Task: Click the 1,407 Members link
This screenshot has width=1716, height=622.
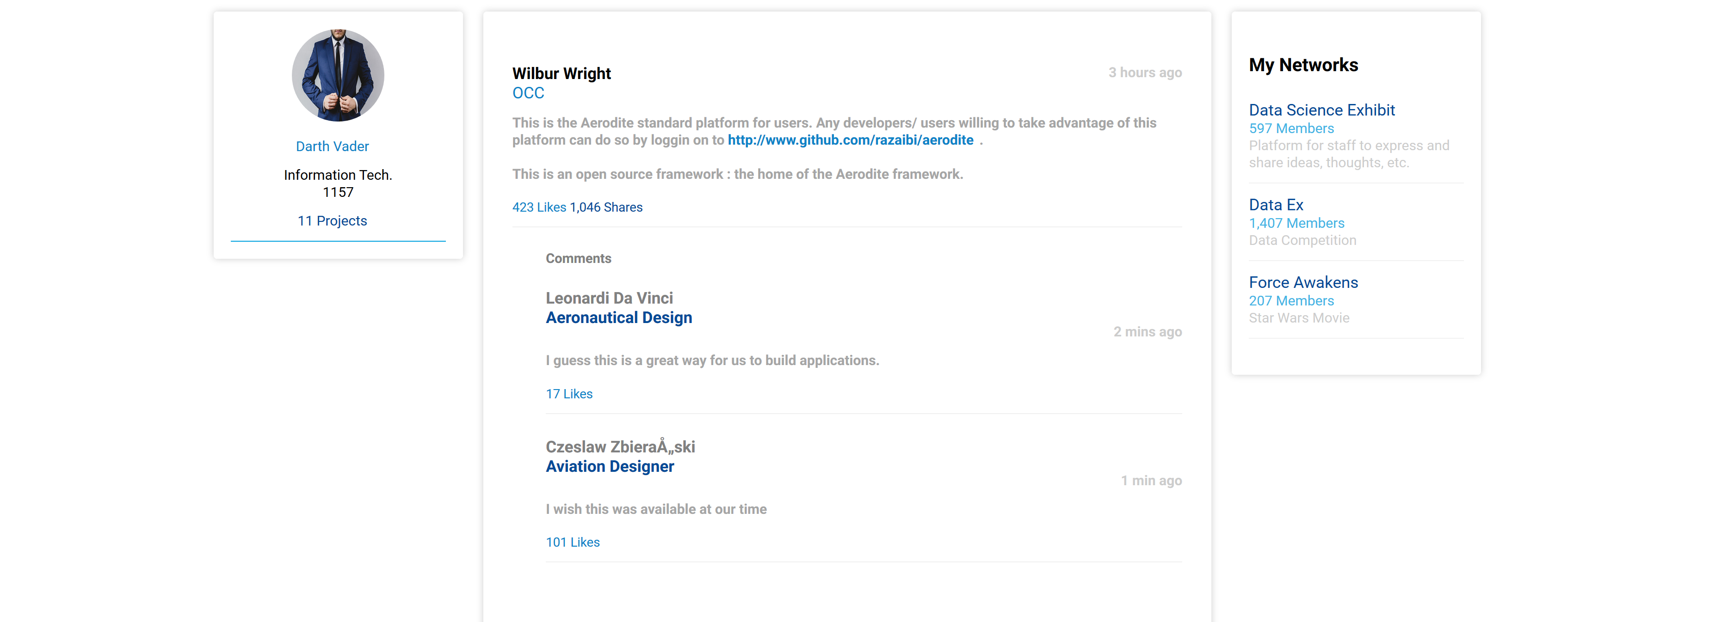Action: pyautogui.click(x=1296, y=224)
